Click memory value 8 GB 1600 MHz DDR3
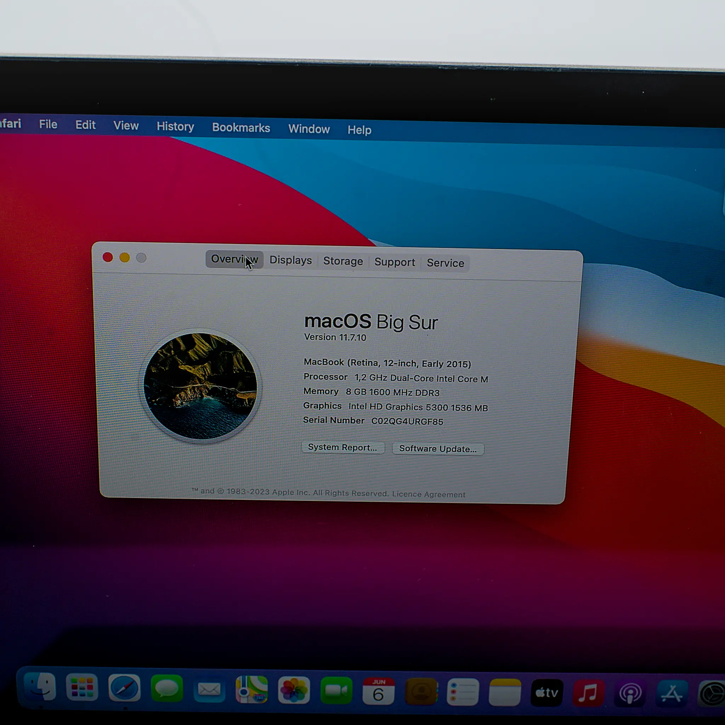 [x=393, y=392]
